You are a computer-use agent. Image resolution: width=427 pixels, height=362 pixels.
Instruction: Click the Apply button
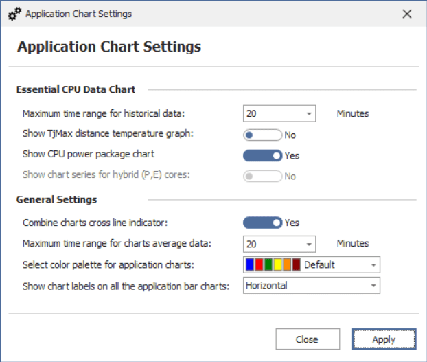(384, 339)
